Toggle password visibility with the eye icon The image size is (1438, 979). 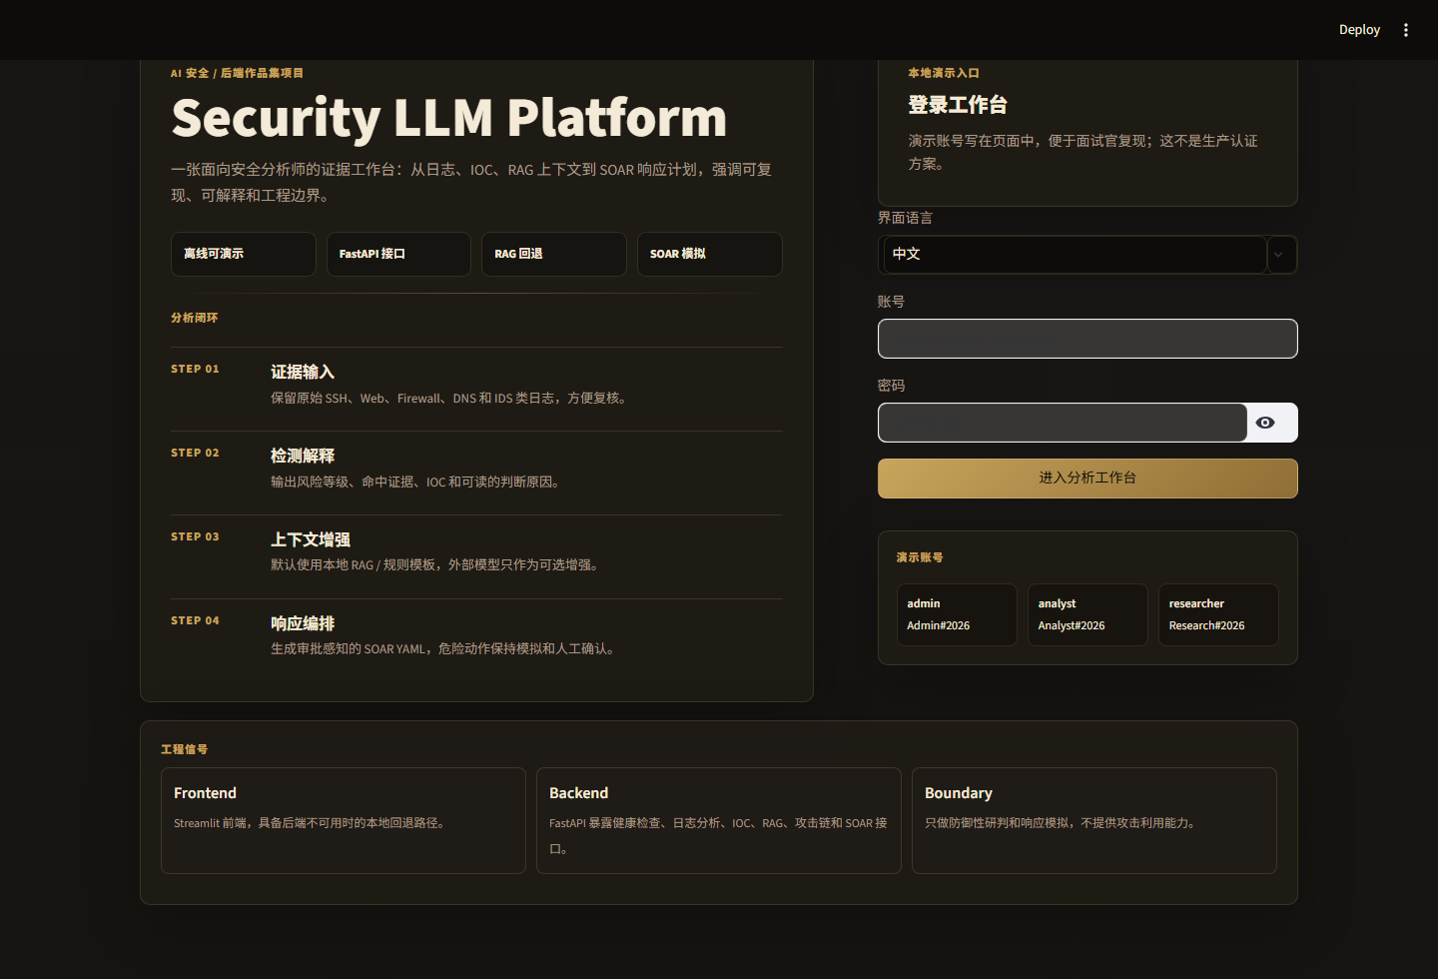pos(1265,423)
